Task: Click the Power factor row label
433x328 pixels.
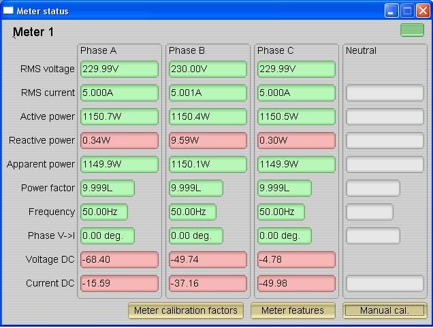Action: click(x=48, y=188)
